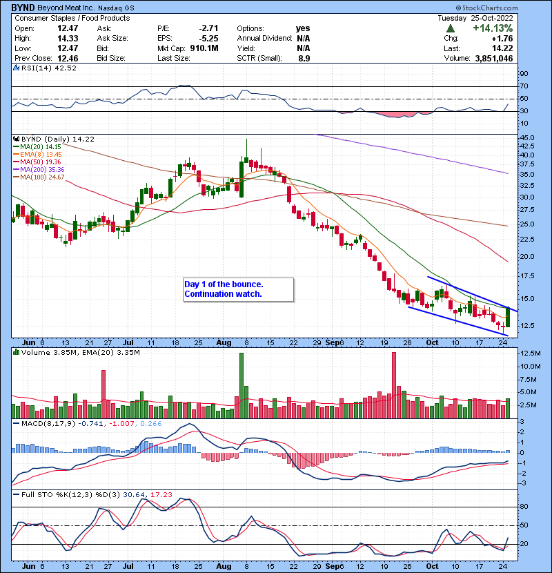
Task: Select the MA(20) 14.15 legend entry
Action: click(x=37, y=146)
